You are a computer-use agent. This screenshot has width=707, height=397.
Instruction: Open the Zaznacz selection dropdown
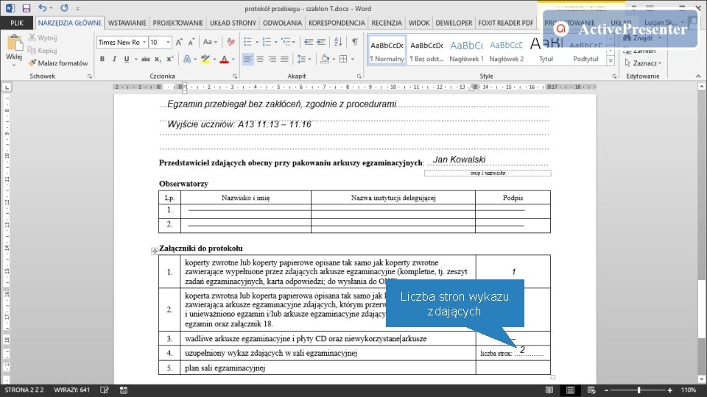click(x=644, y=63)
